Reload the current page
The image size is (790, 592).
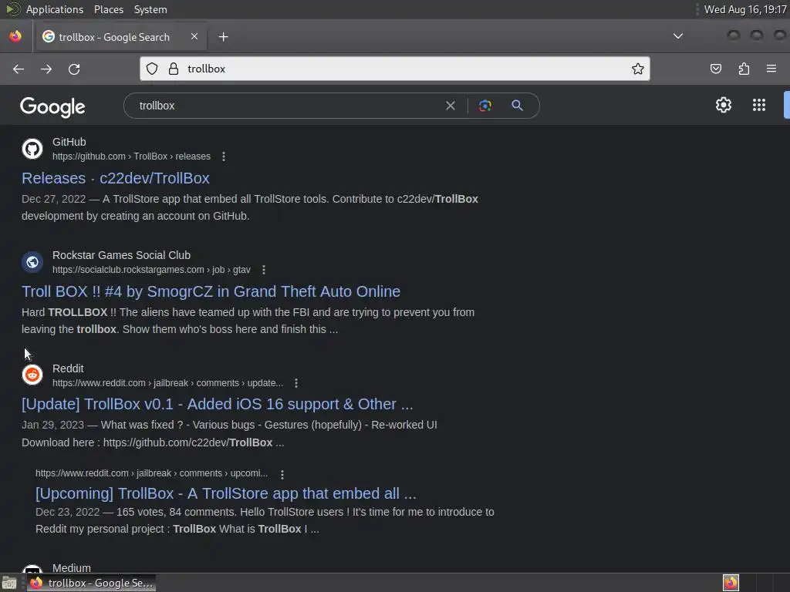click(x=74, y=69)
